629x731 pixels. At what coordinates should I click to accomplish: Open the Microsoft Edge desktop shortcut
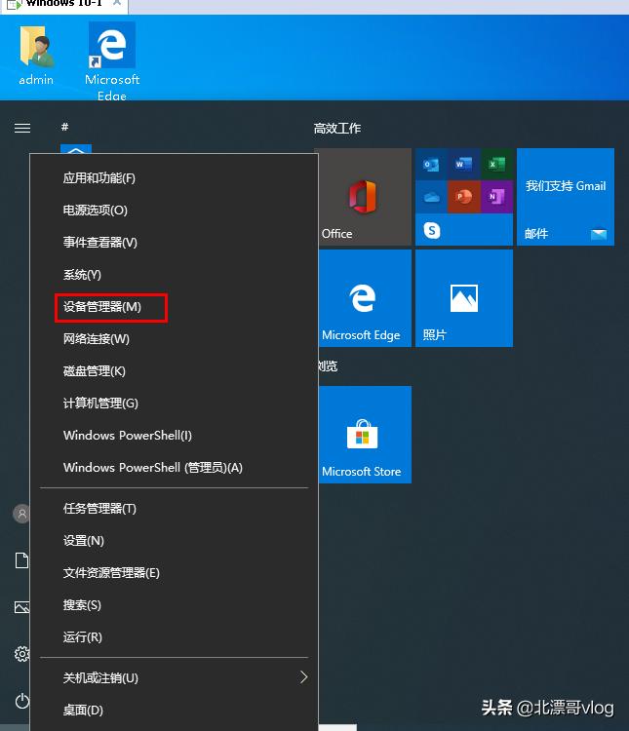[x=112, y=60]
